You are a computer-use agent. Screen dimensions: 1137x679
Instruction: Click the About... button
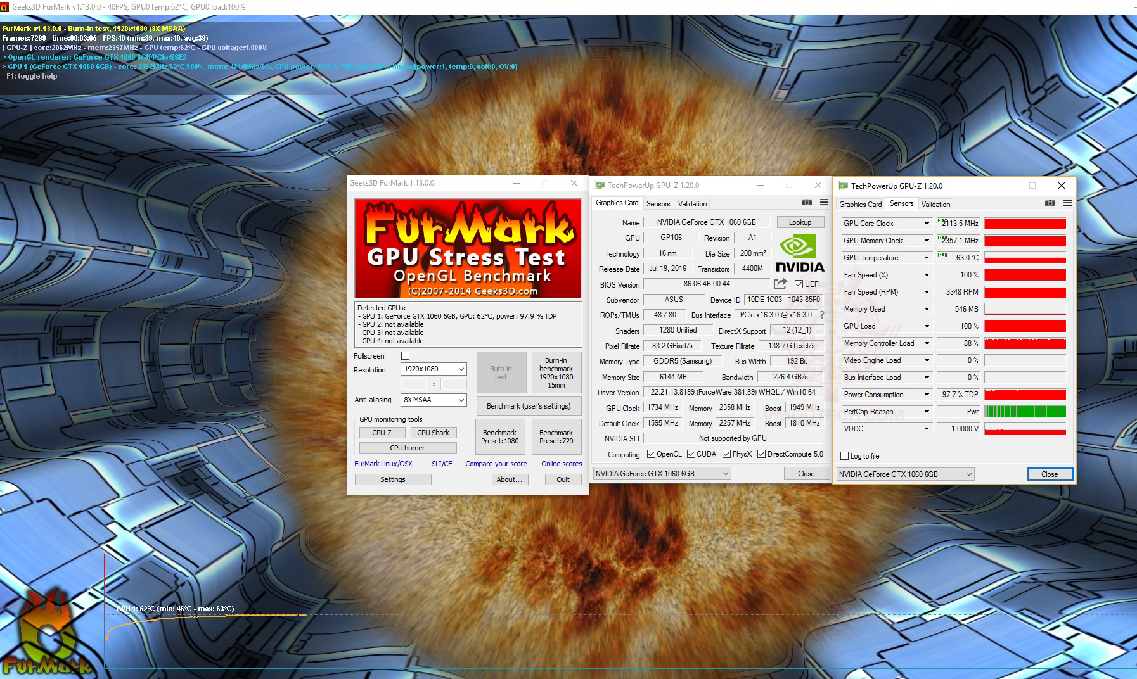(510, 479)
